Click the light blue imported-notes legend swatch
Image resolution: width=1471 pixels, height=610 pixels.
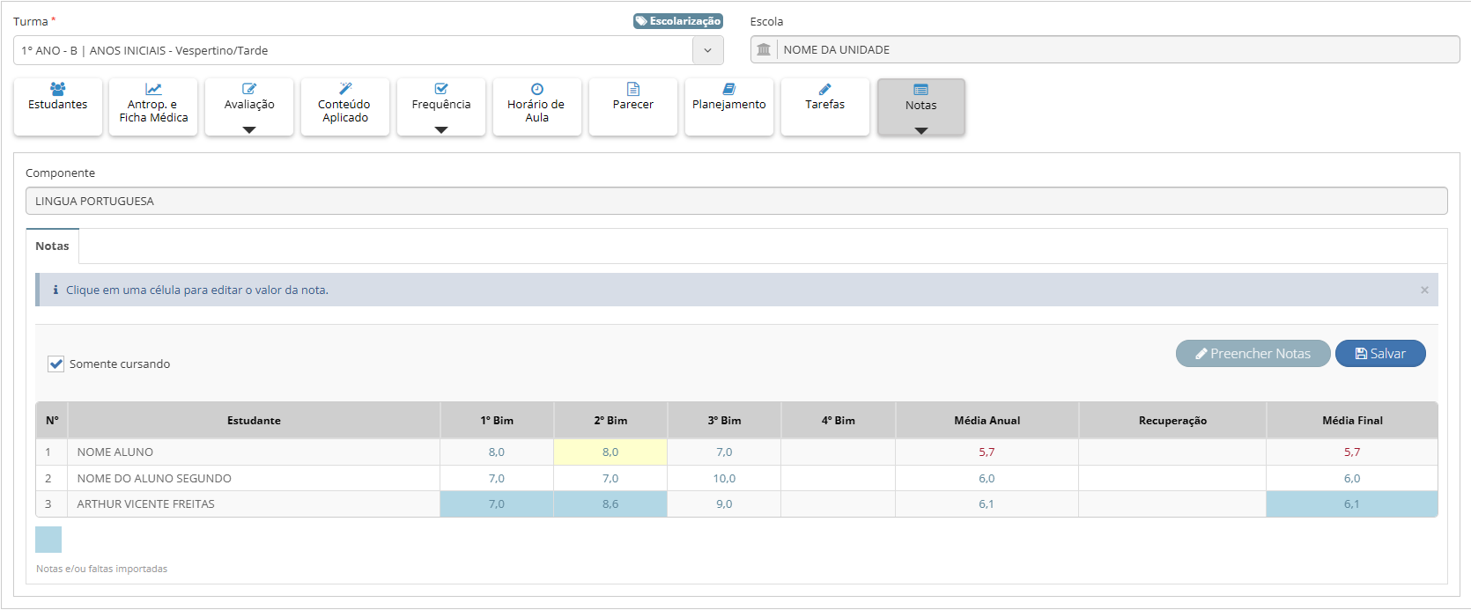click(48, 540)
